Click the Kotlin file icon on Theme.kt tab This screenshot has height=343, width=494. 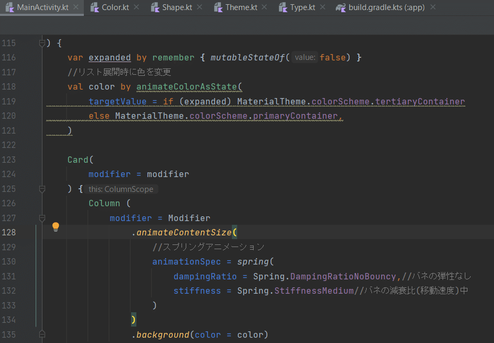tap(218, 7)
